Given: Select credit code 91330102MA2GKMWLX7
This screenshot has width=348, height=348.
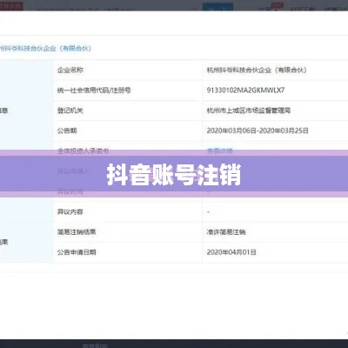Looking at the screenshot, I should coord(245,90).
